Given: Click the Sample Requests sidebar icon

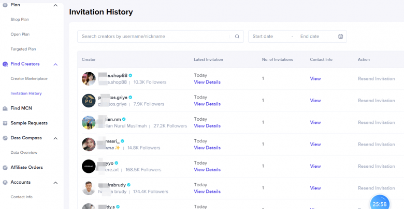Looking at the screenshot, I should tap(5, 123).
